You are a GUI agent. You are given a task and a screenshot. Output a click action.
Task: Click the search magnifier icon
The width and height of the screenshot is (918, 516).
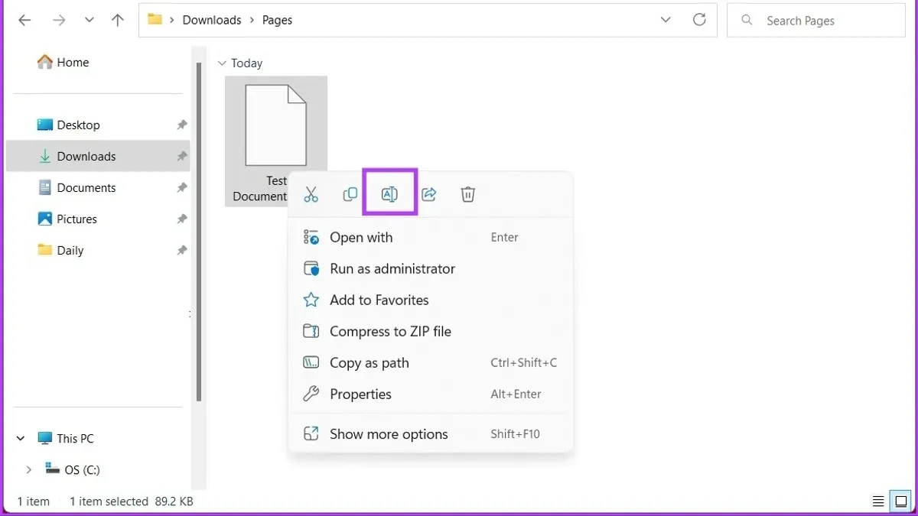[x=747, y=21]
